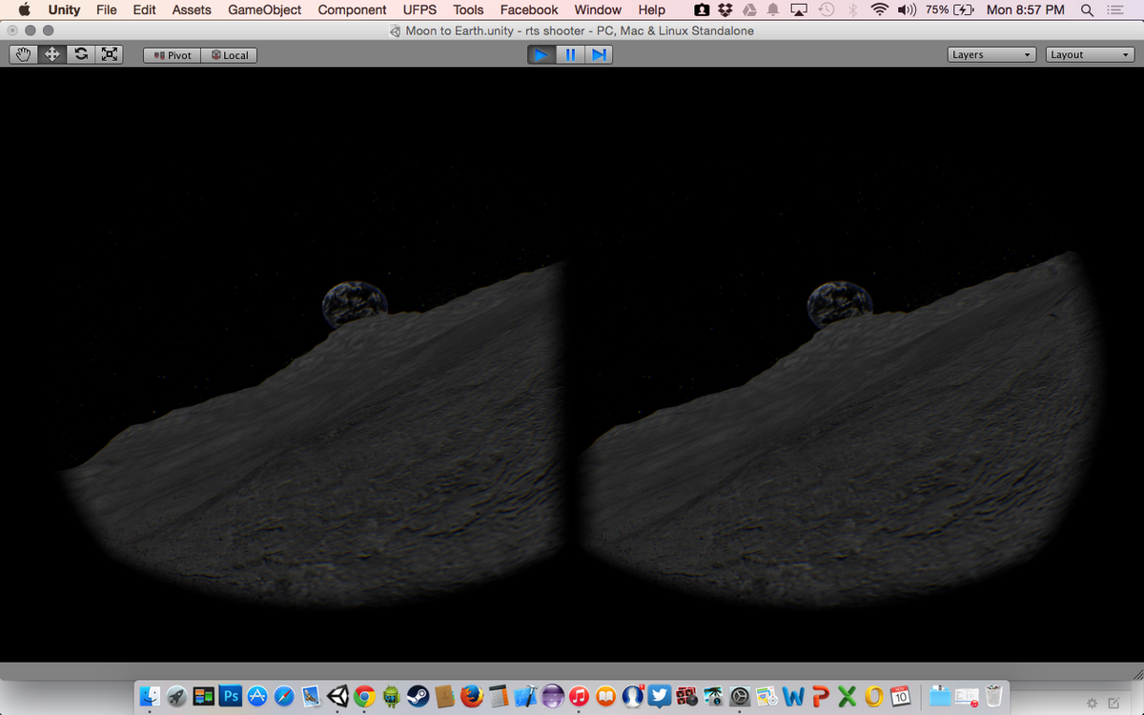
Task: Open iTunes from the Dock
Action: [580, 697]
